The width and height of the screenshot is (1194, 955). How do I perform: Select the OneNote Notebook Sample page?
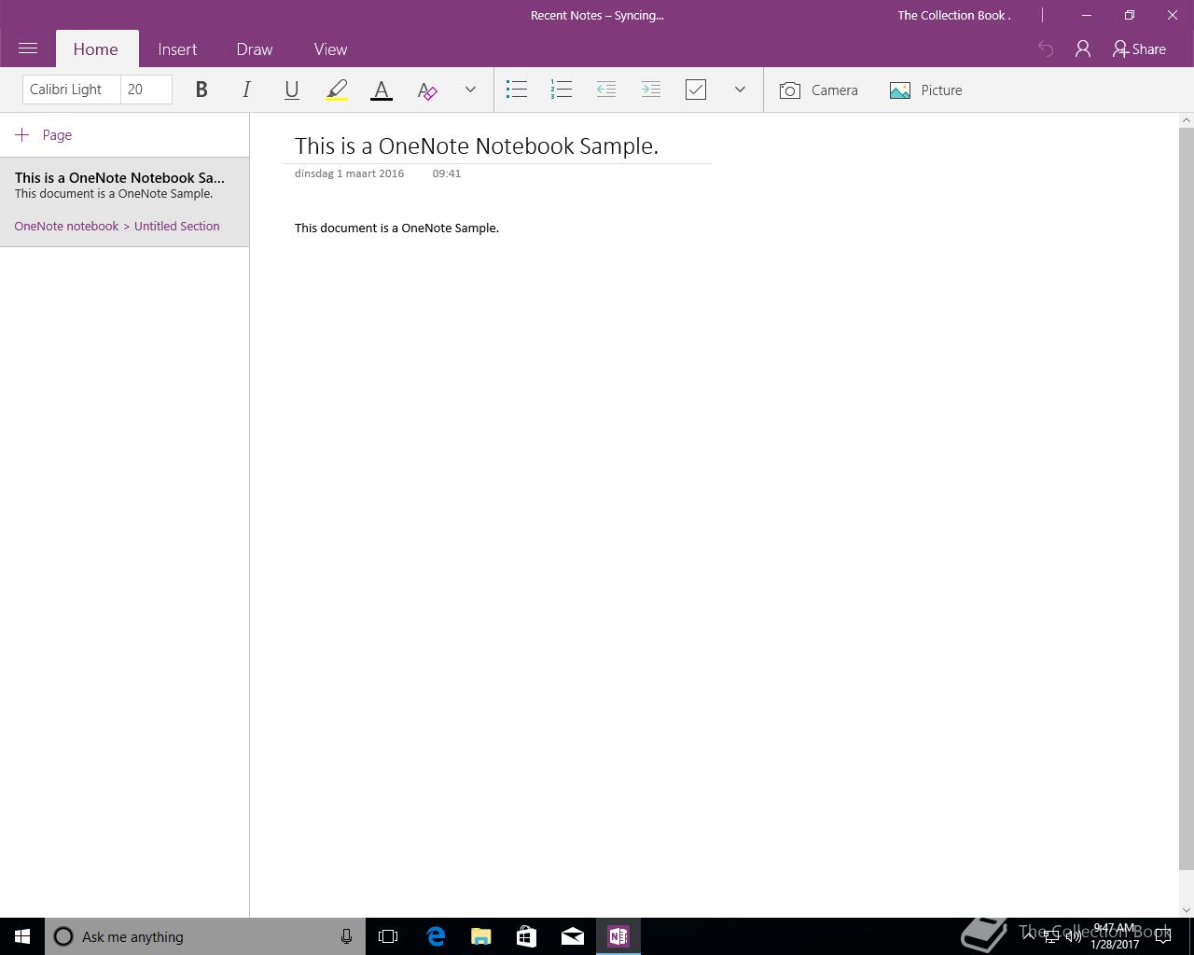(x=124, y=201)
